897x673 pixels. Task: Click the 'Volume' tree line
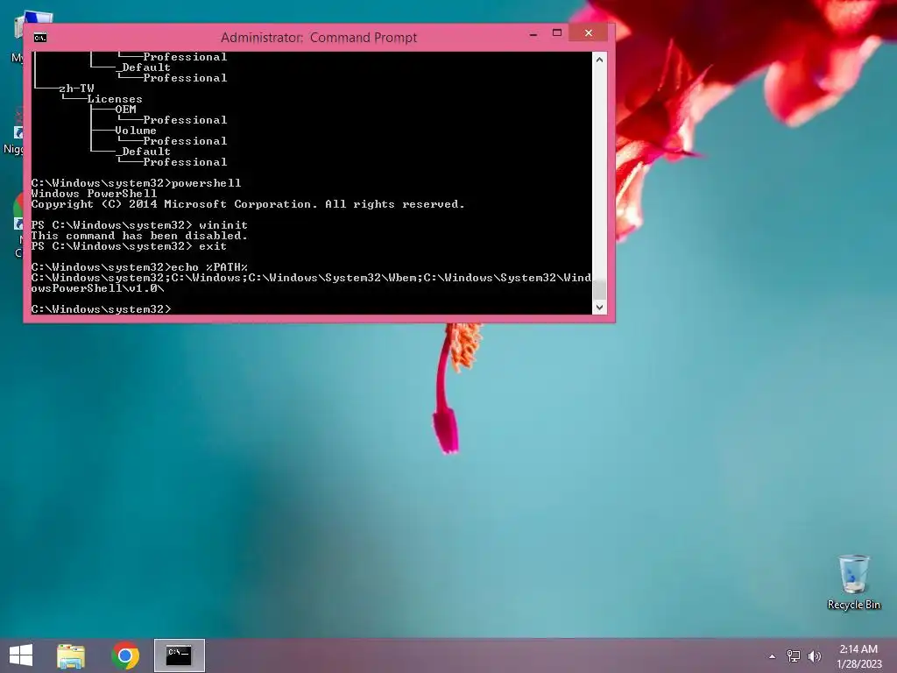136,131
